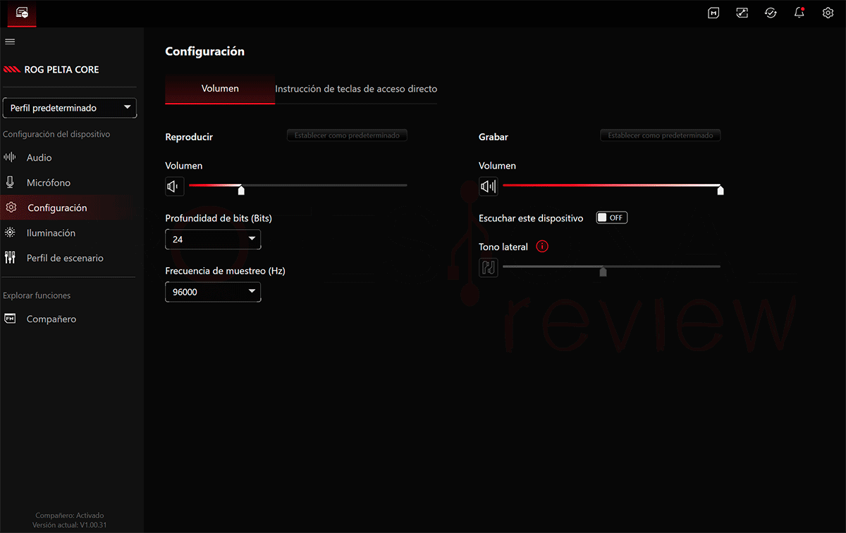Open the app settings gear at top right

pos(828,13)
